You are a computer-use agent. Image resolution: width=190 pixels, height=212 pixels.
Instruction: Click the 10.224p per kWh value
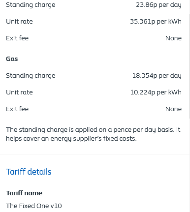pos(156,92)
